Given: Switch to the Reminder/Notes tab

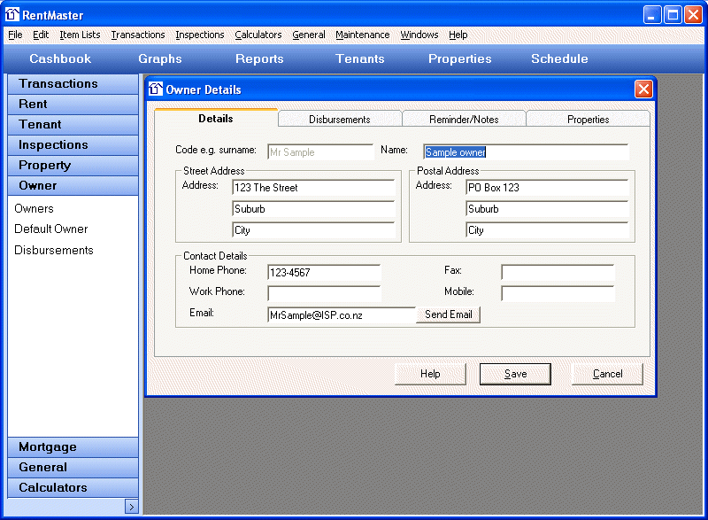Looking at the screenshot, I should [x=464, y=120].
